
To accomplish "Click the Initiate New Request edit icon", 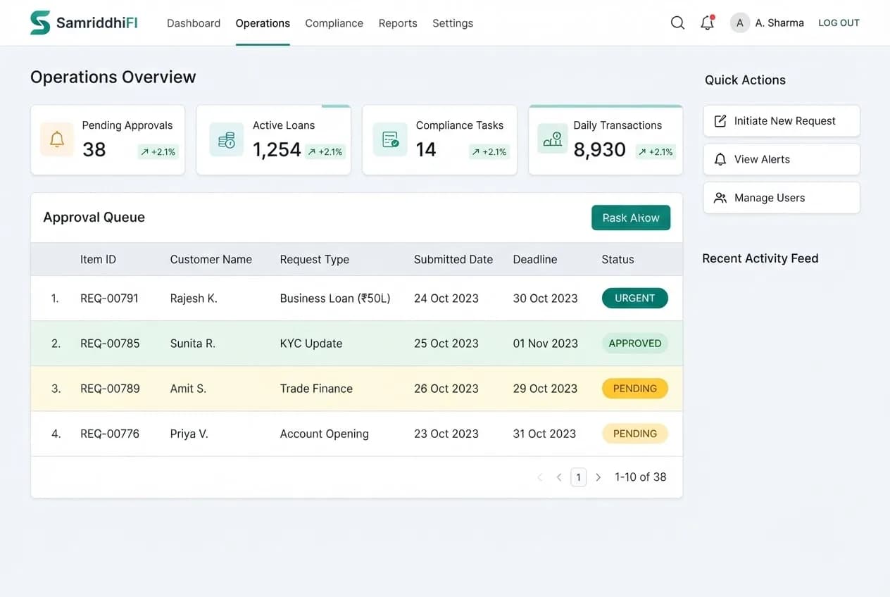I will coord(720,121).
